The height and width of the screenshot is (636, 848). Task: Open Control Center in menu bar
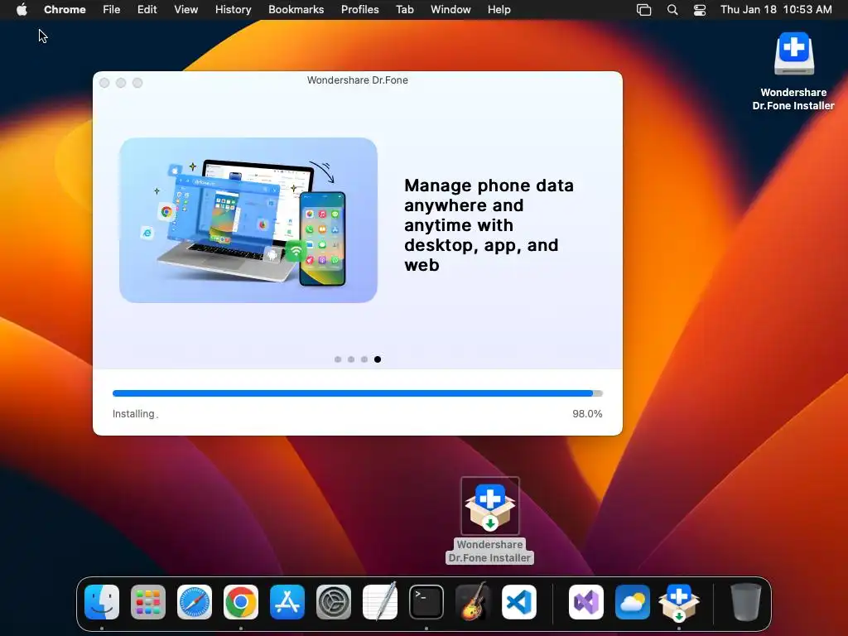[700, 10]
